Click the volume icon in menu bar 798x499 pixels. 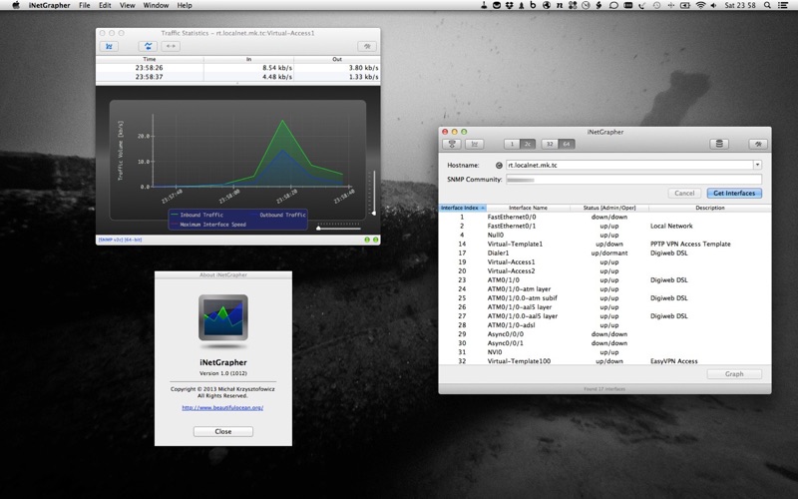tap(713, 5)
